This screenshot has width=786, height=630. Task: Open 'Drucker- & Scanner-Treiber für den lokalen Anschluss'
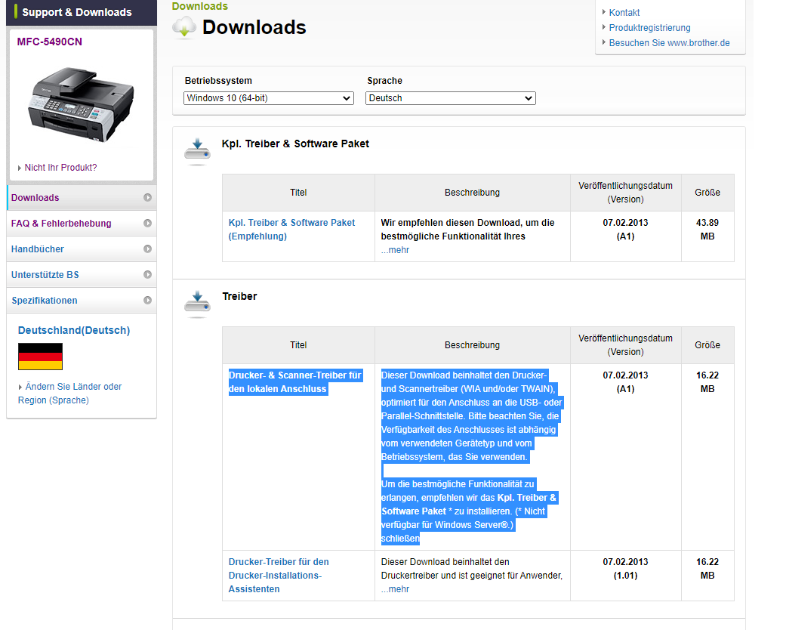point(294,381)
